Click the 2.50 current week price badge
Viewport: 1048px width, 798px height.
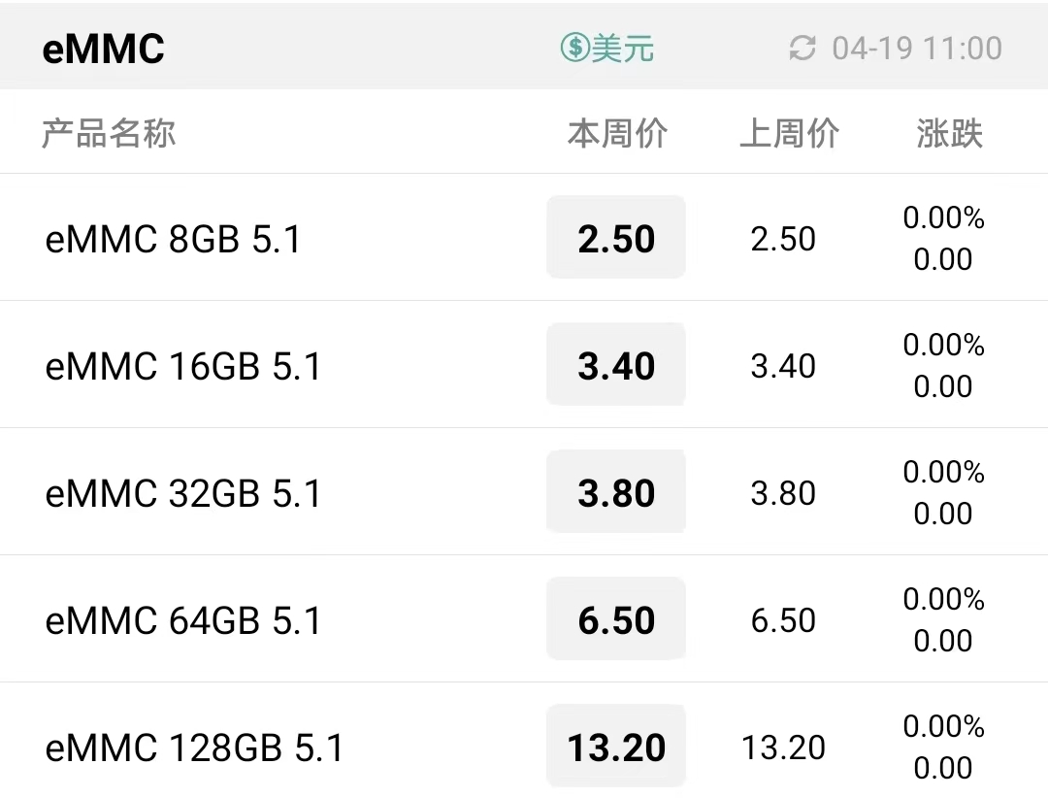616,238
